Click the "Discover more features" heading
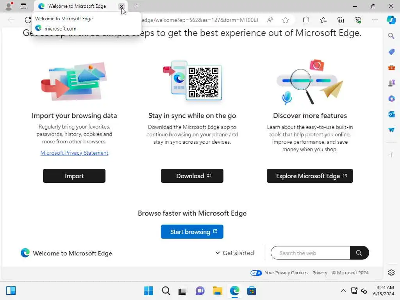 click(310, 116)
